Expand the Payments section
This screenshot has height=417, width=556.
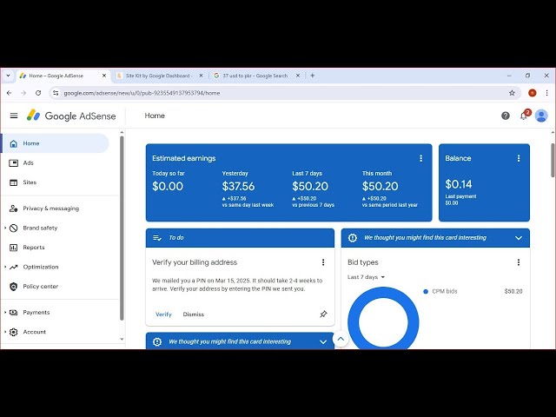click(5, 313)
